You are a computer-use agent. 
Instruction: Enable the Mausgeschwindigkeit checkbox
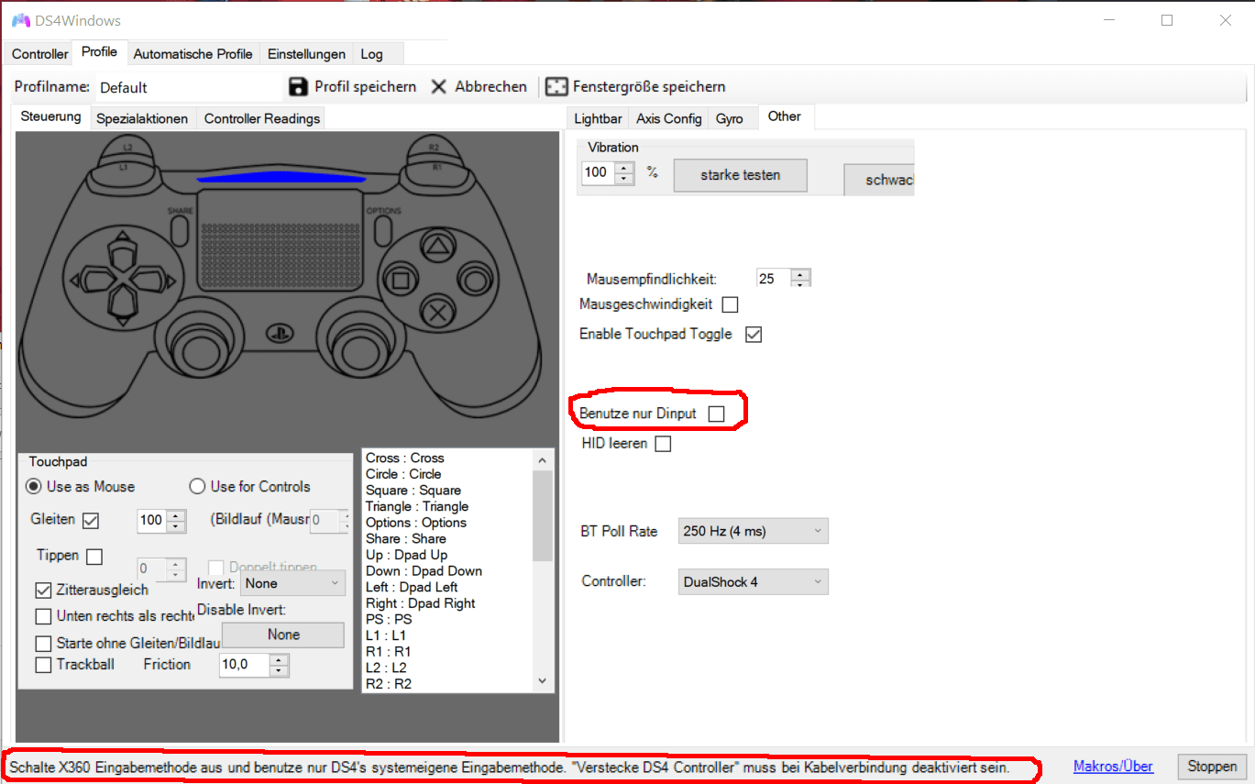click(x=730, y=304)
